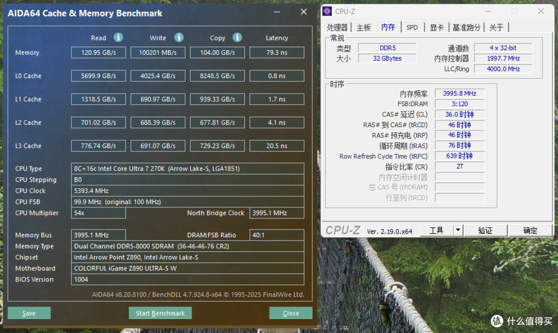Image resolution: width=558 pixels, height=333 pixels.
Task: Click the L0 Cache Copy value 8248.5 GB/s
Action: [x=218, y=76]
